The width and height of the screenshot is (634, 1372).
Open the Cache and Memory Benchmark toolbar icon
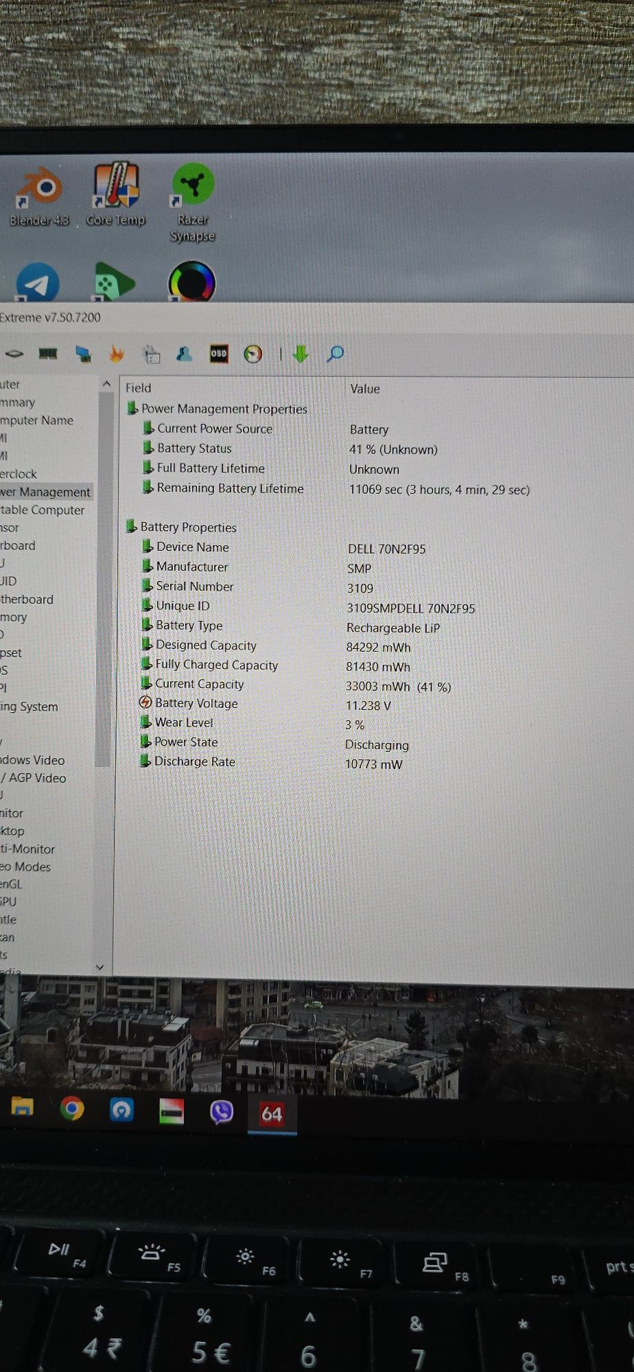pos(48,354)
